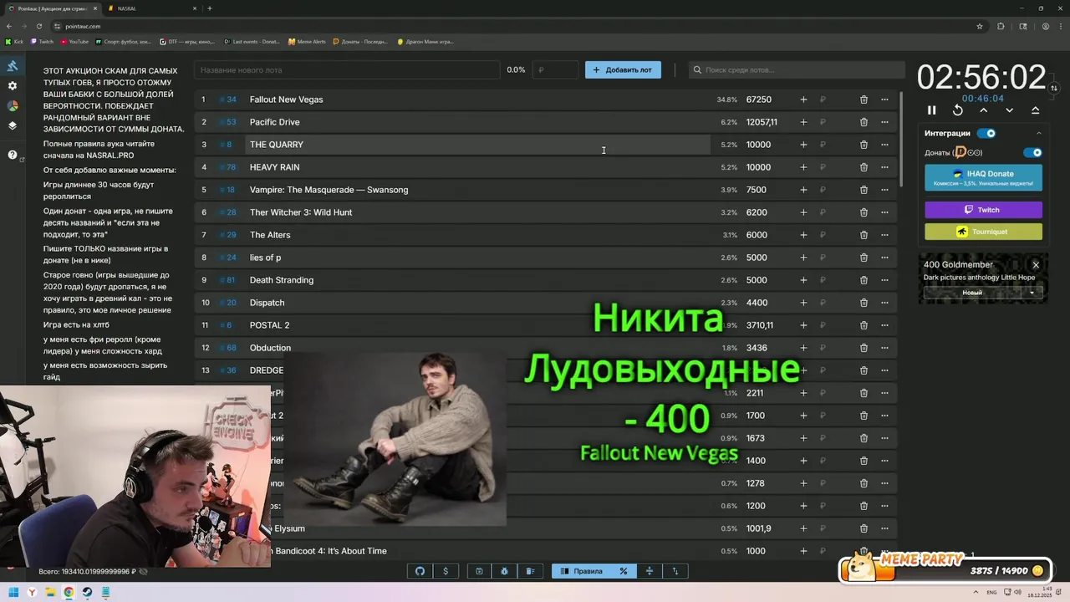Click the bug report icon

click(505, 571)
